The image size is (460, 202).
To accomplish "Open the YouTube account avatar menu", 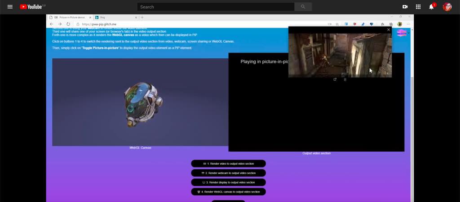I will click(x=447, y=7).
